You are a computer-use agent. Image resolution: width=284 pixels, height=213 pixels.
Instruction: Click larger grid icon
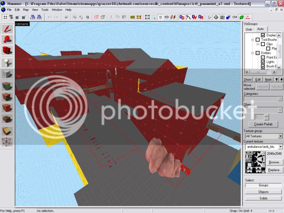pyautogui.click(x=23, y=17)
